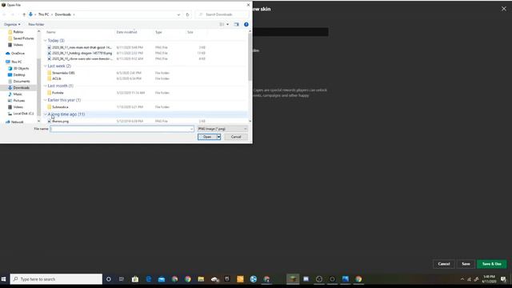Screen dimensions: 512x288
Task: Open Microsoft Store from the taskbar
Action: tap(135, 279)
